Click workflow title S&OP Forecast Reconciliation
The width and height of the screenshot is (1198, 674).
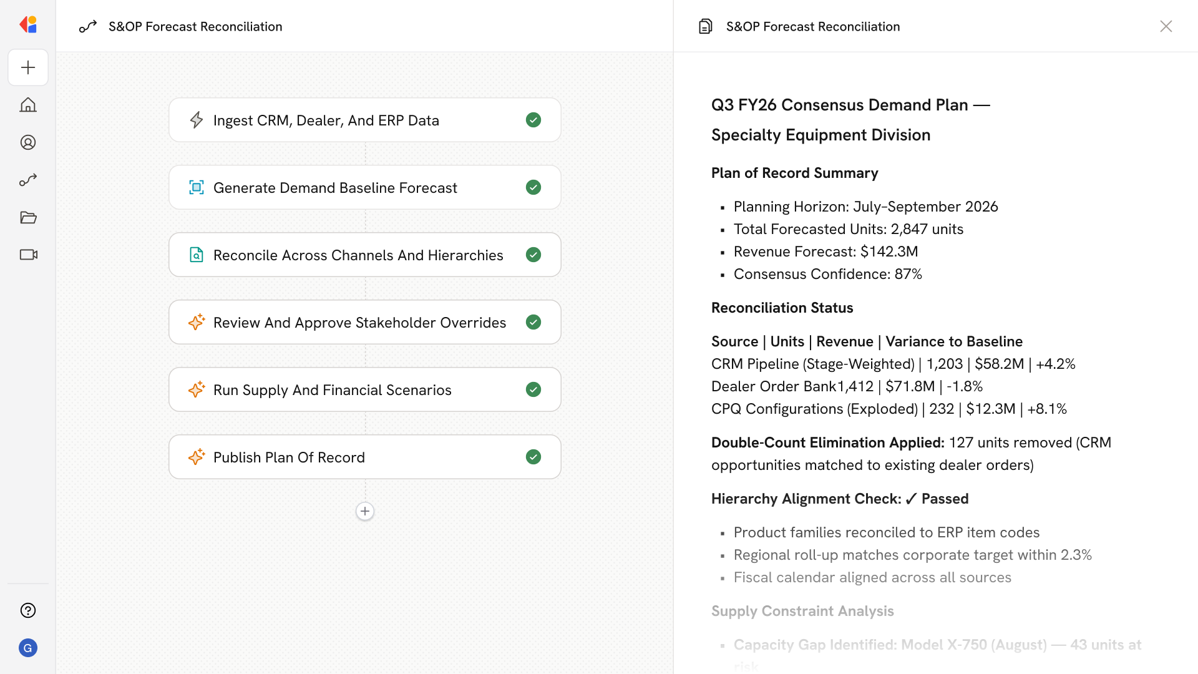(x=195, y=26)
